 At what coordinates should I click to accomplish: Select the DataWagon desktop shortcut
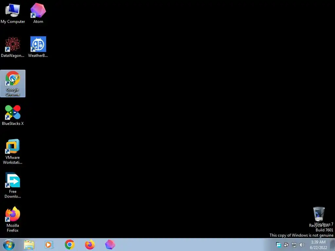[13, 47]
